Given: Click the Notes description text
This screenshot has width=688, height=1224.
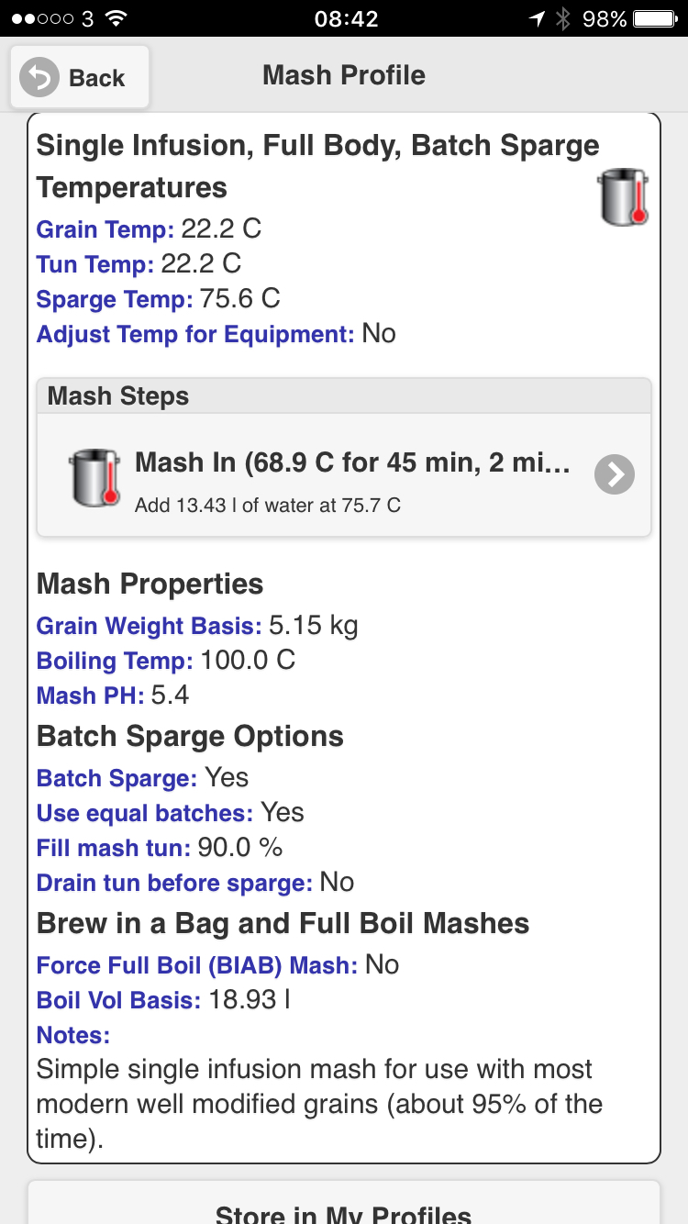Looking at the screenshot, I should (x=319, y=1104).
